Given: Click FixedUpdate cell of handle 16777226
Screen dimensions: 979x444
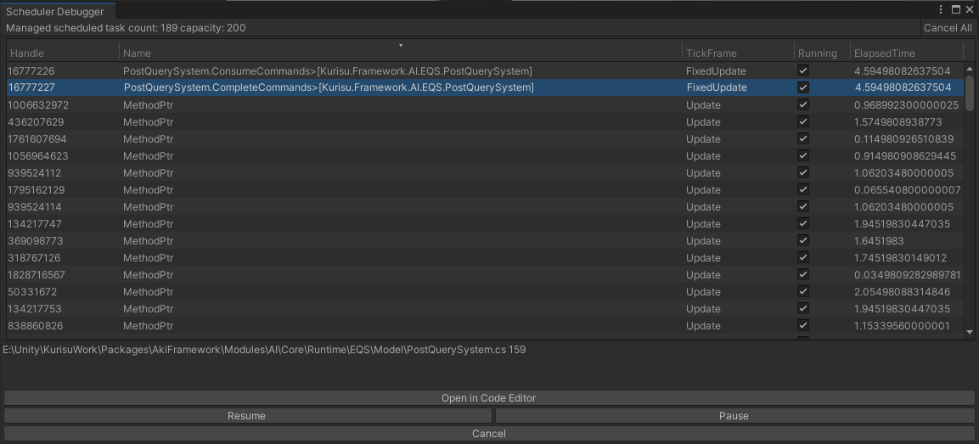Looking at the screenshot, I should click(x=716, y=71).
